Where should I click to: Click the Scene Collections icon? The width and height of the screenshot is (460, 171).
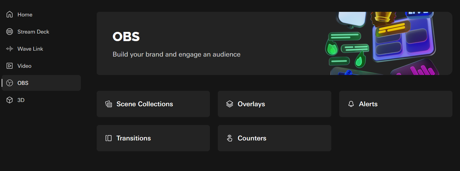(x=109, y=104)
